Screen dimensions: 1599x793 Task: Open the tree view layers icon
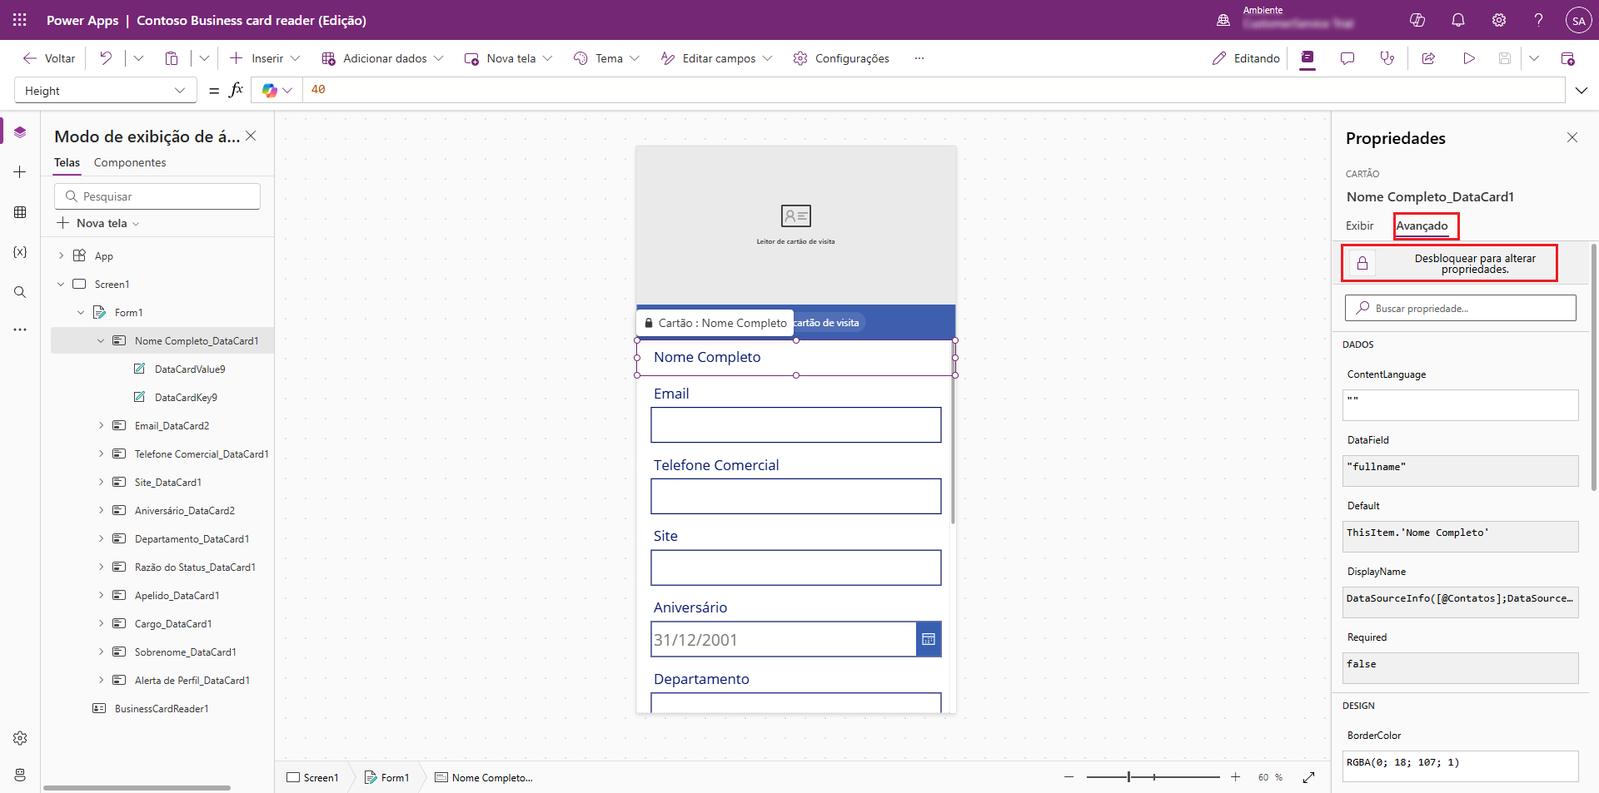(x=20, y=132)
